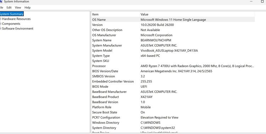266x134 pixels.
Task: Select the BaseBoard Version row label
Action: (105, 102)
